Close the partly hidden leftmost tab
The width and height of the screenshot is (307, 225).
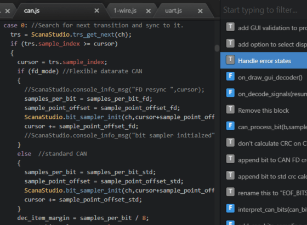[8, 11]
